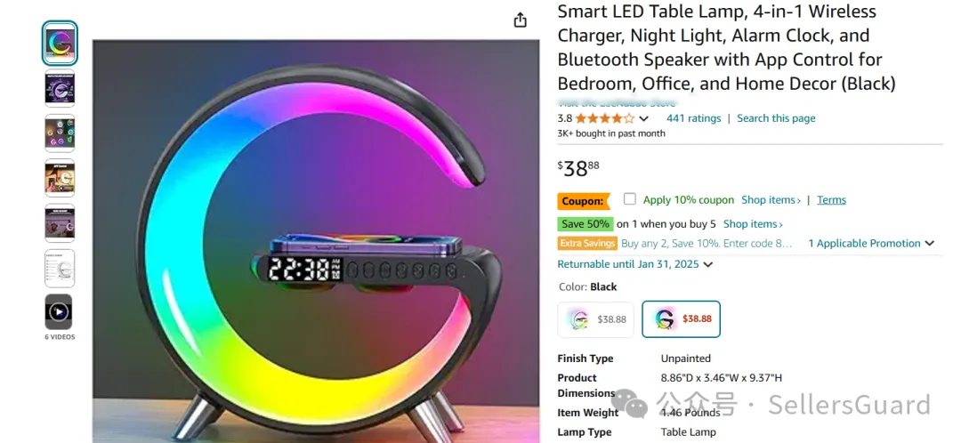Expand the 1 Applicable Promotion dropdown
The height and width of the screenshot is (443, 961).
point(871,243)
